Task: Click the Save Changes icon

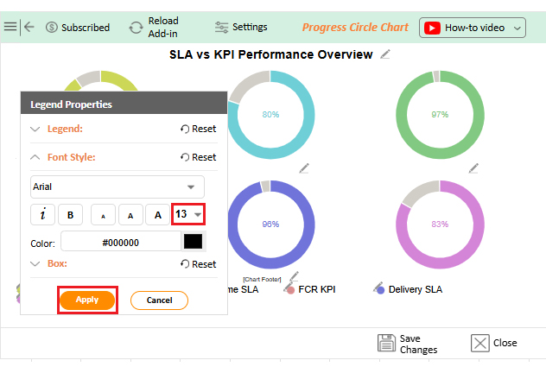Action: click(386, 344)
